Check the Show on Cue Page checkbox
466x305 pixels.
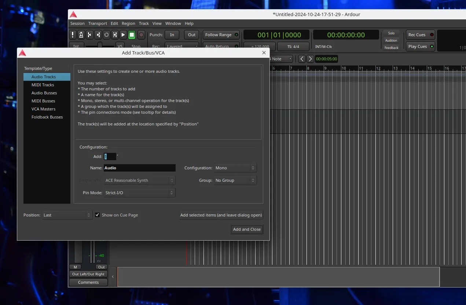(x=97, y=215)
